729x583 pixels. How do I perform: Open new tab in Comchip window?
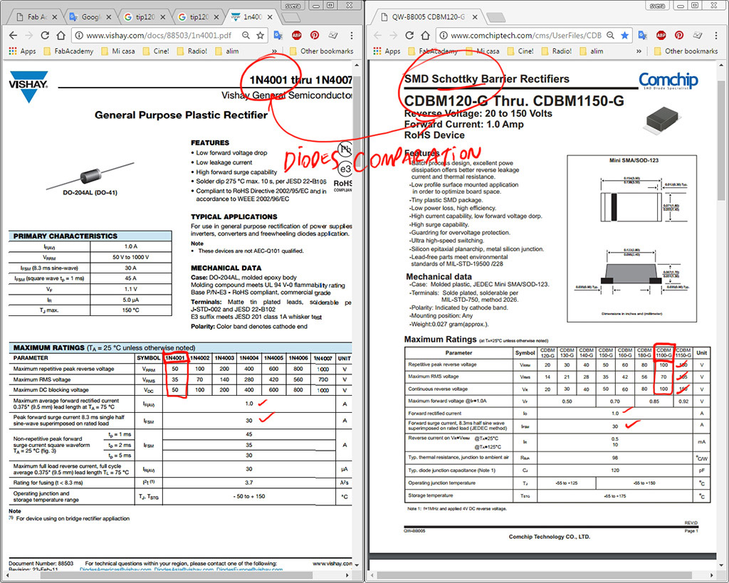(495, 18)
